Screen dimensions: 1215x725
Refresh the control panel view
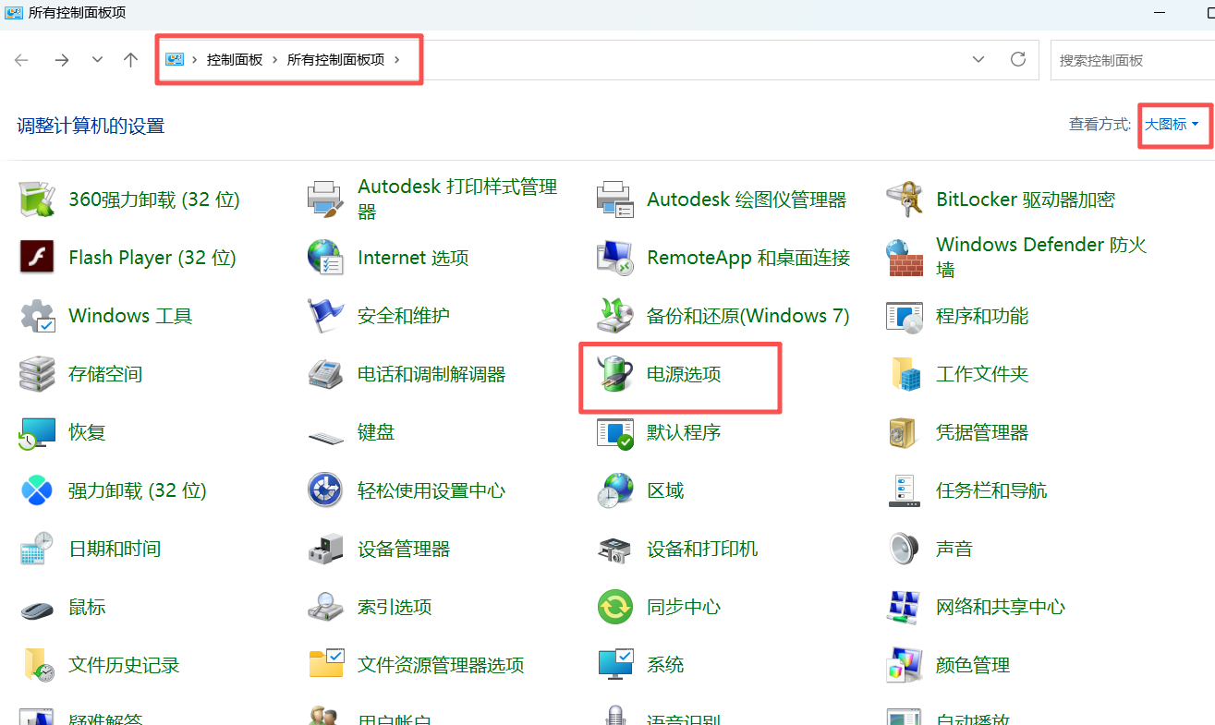click(1018, 60)
